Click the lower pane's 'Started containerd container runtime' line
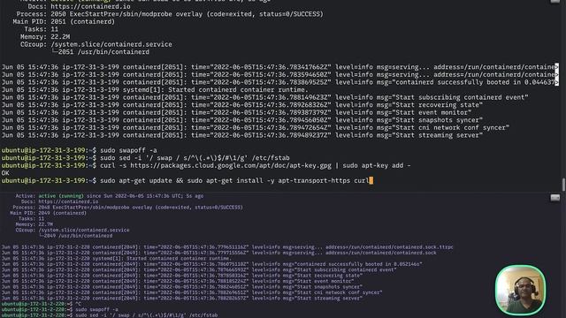 pos(116,259)
